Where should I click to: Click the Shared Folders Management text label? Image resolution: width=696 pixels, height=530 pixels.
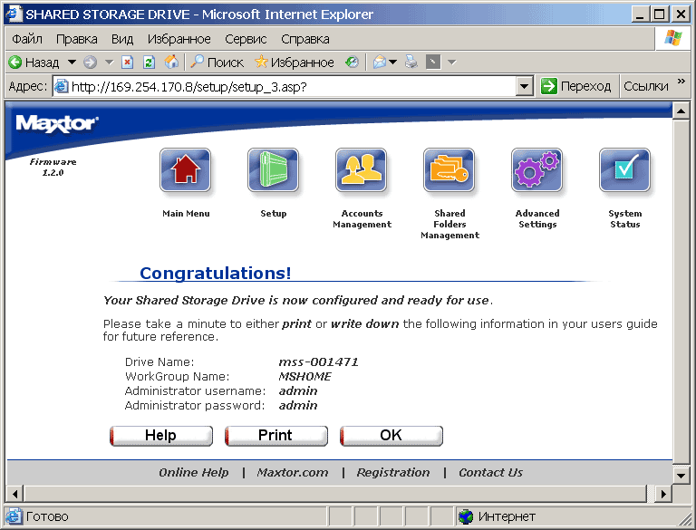click(449, 224)
